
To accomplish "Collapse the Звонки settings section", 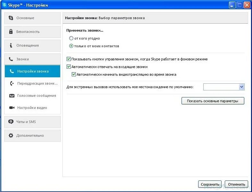I will [x=32, y=59].
